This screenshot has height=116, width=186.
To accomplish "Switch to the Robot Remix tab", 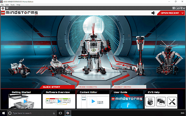I will point(129,87).
